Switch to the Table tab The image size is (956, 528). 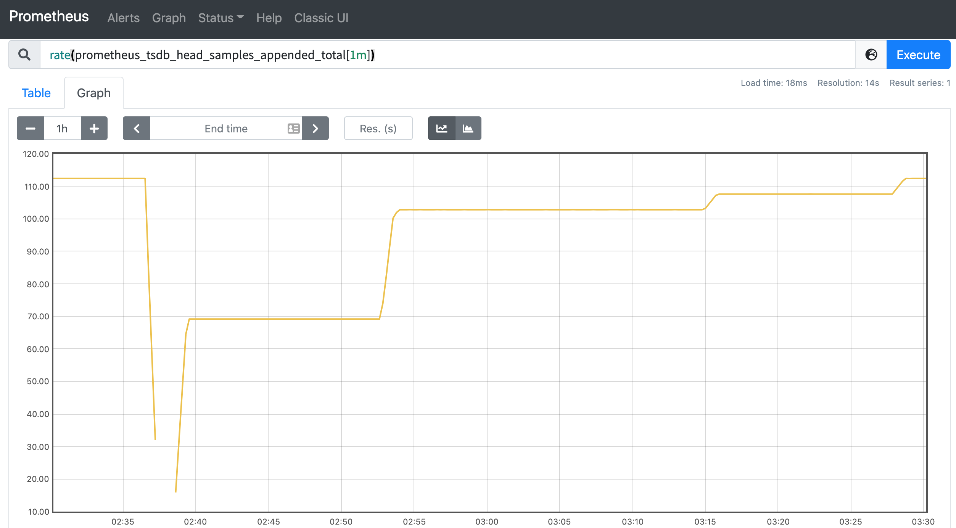[x=36, y=93]
